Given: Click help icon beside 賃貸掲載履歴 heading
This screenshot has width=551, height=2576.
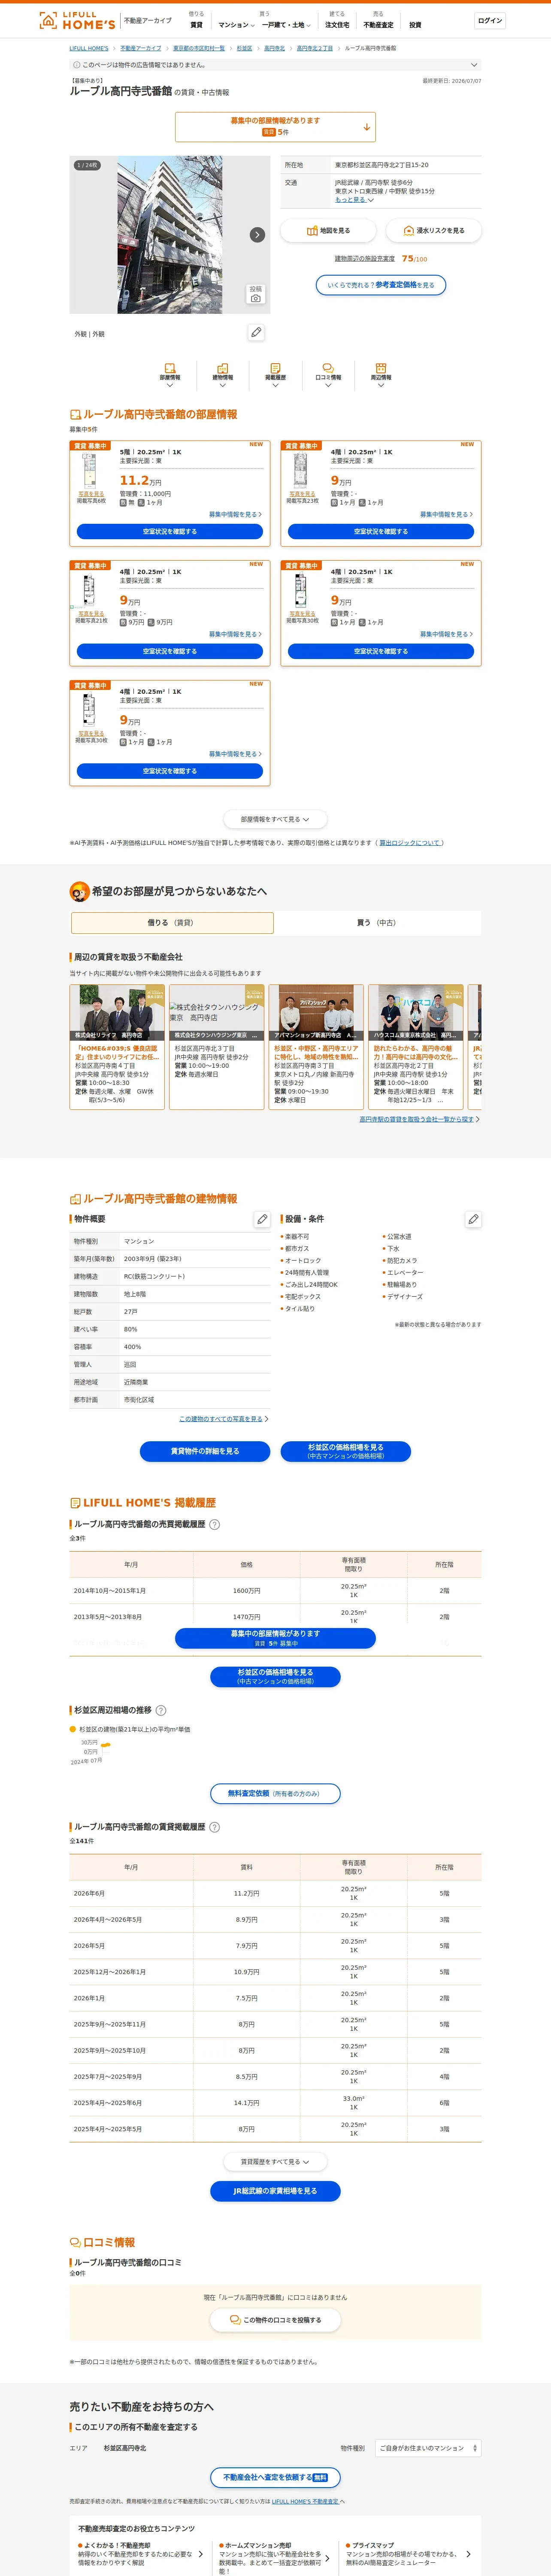Looking at the screenshot, I should point(214,1827).
